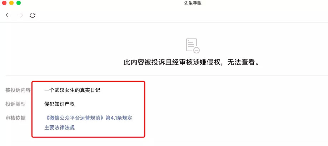
Task: Open the 《微信公众平台运营规范》第4.1条规定 link
Action: [x=88, y=118]
